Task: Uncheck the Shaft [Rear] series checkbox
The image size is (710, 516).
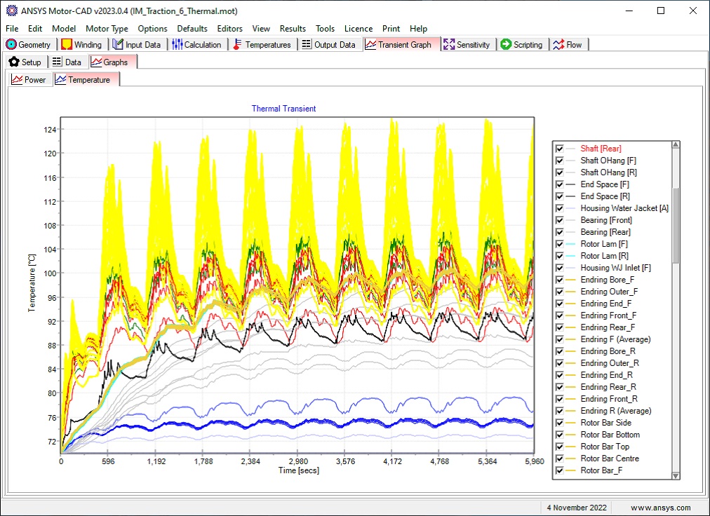Action: 560,149
